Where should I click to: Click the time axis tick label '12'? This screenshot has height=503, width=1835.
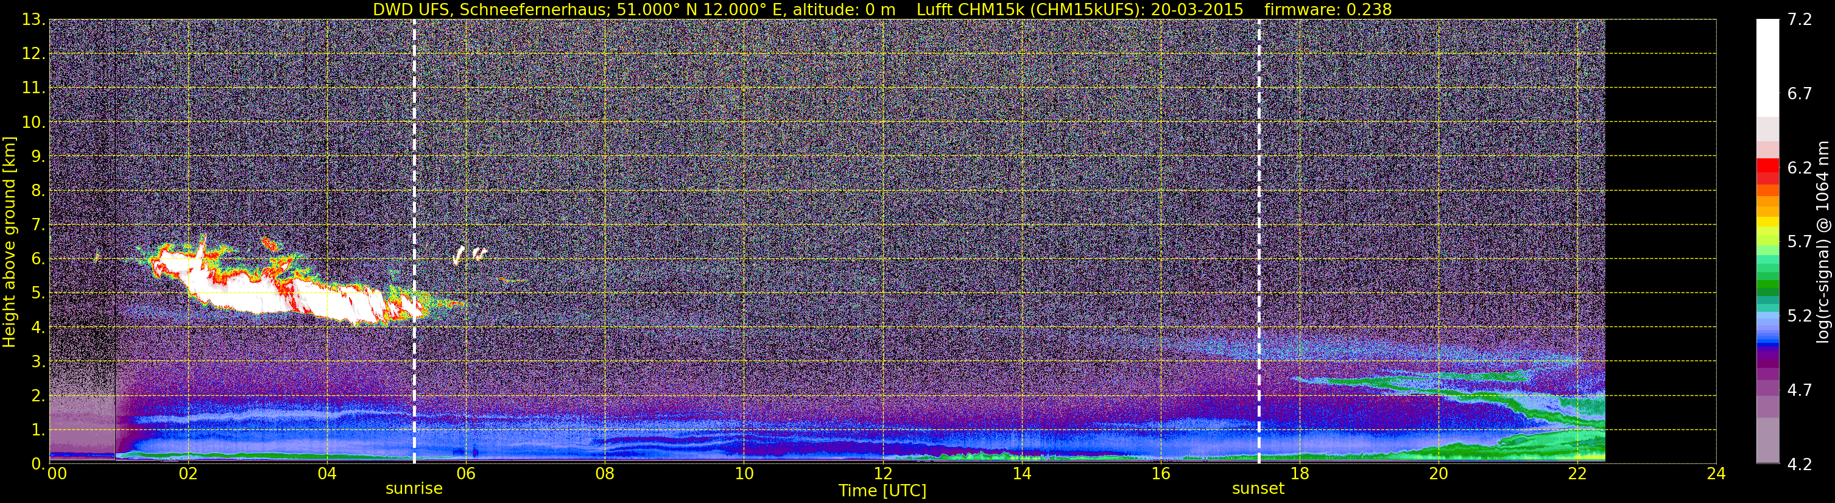click(882, 474)
